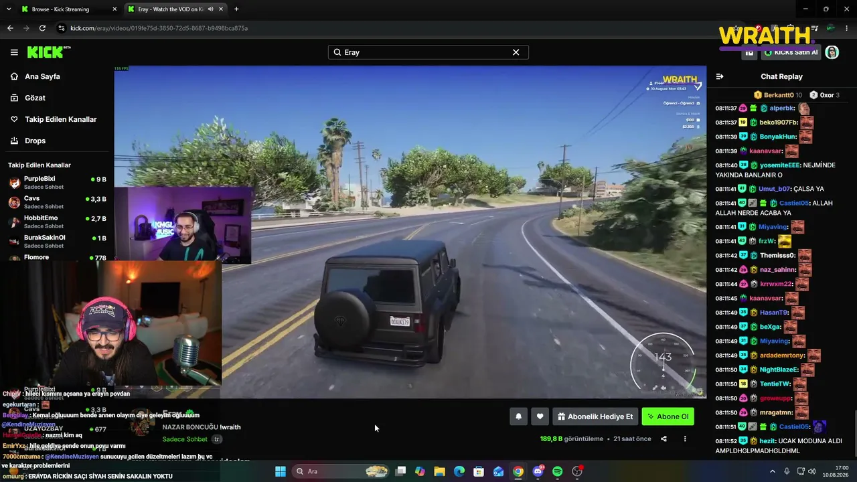Close the Browse - Kick Streaming tab

[114, 9]
